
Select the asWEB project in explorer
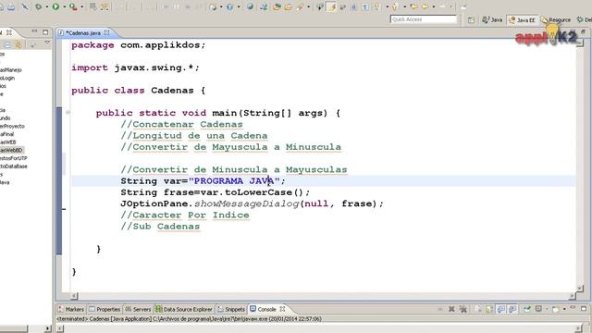coord(8,142)
